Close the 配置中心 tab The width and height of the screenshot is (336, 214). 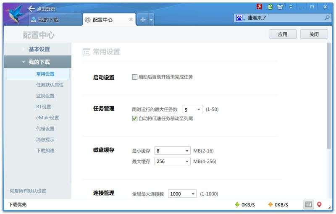[131, 19]
